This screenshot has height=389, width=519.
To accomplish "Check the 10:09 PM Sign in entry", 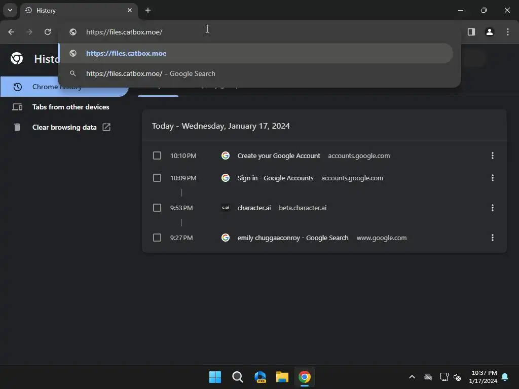I will (157, 178).
